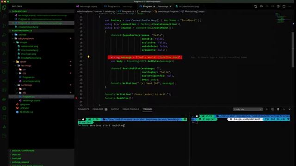Open the DEBUG CONSOLE panel tab
The height and width of the screenshot is (166, 296).
click(x=130, y=109)
